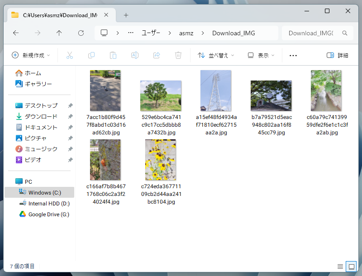This screenshot has width=362, height=276.
Task: Open the 新規作成 dropdown
Action: click(x=31, y=55)
